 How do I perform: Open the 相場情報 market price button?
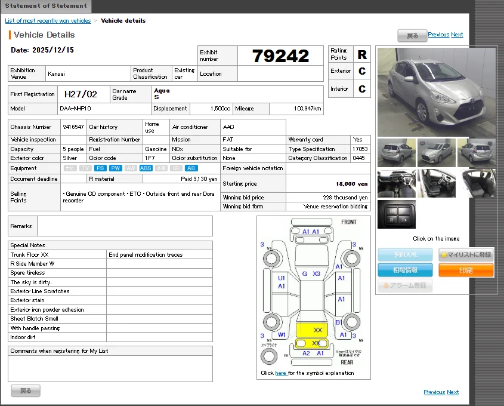(x=404, y=269)
